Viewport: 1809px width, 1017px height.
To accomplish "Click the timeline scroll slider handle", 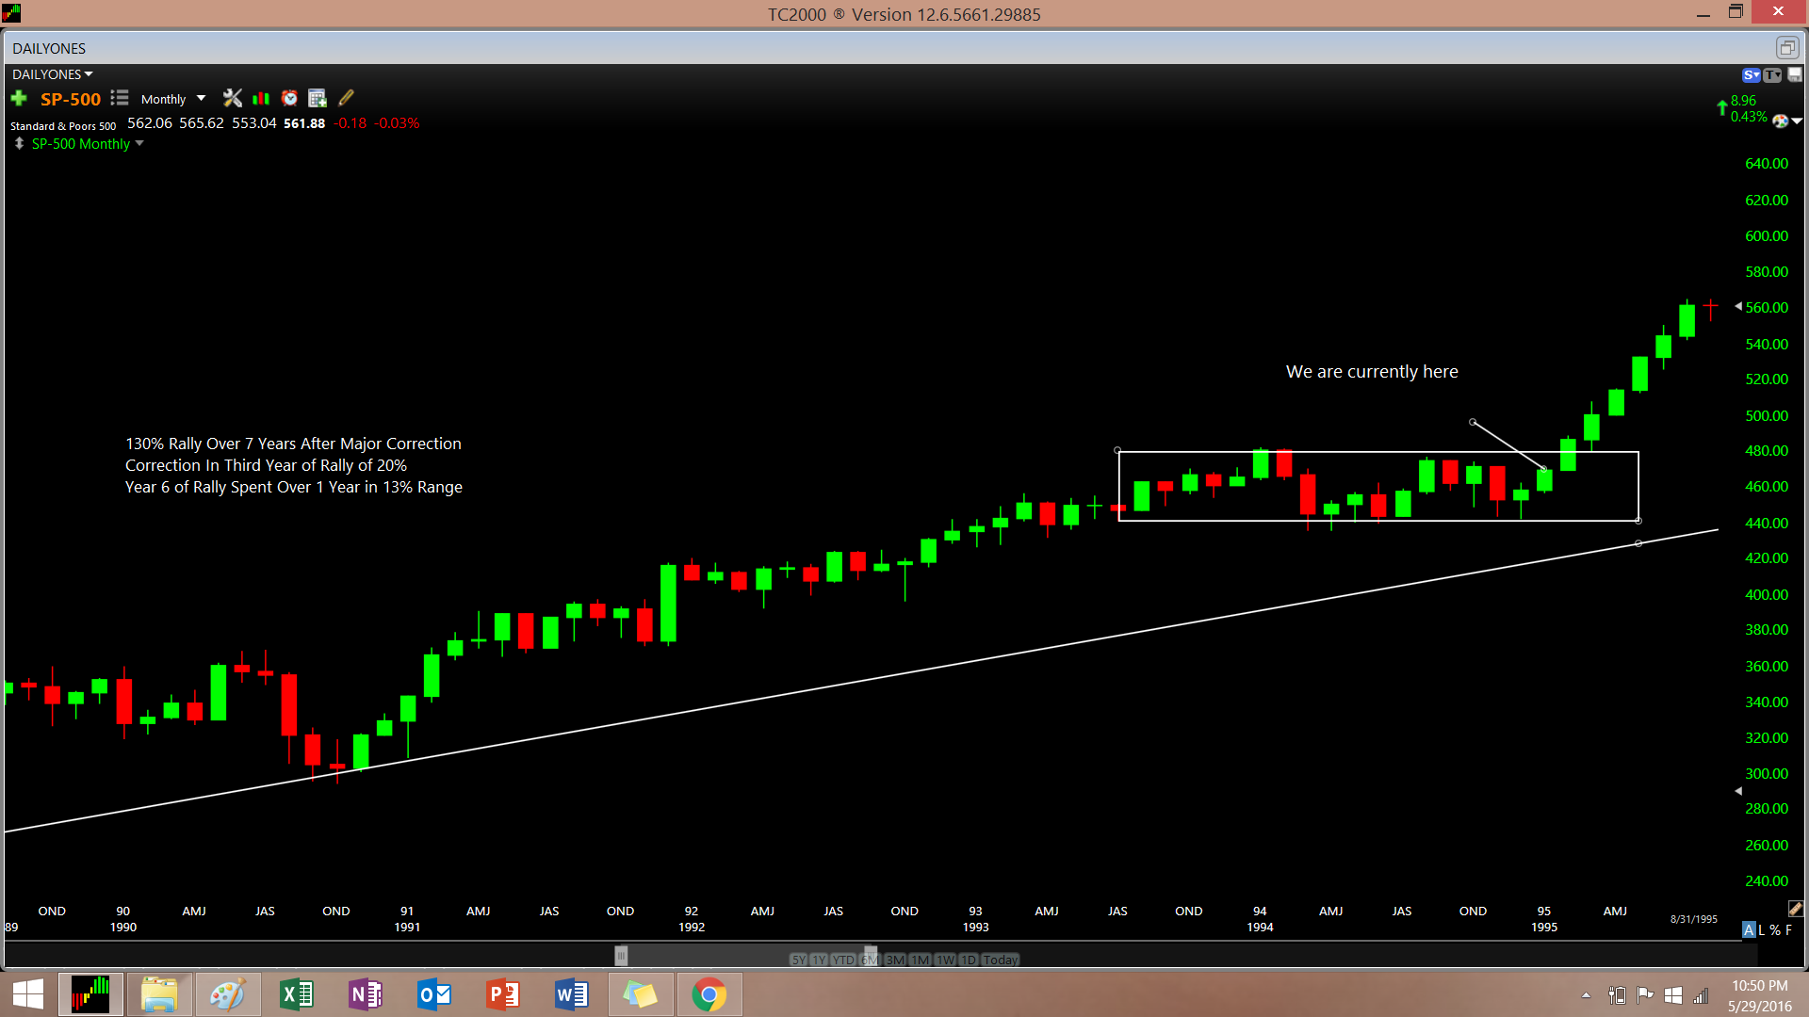I will coord(621,956).
